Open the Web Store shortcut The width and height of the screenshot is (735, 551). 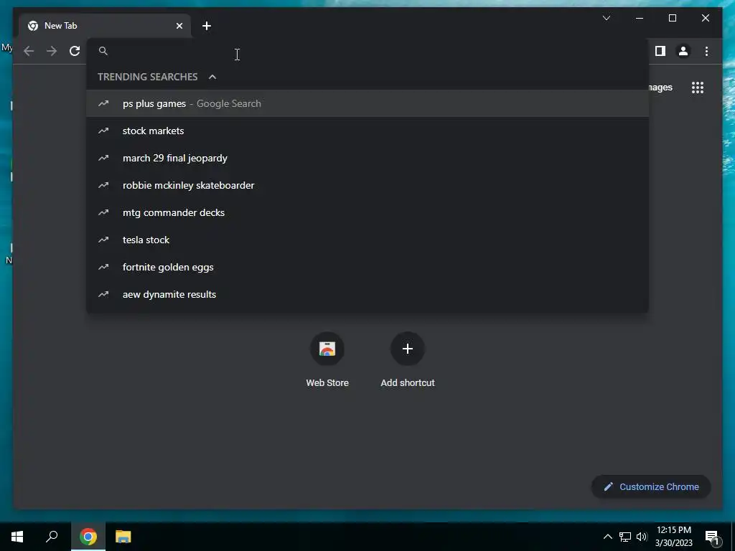(x=327, y=360)
